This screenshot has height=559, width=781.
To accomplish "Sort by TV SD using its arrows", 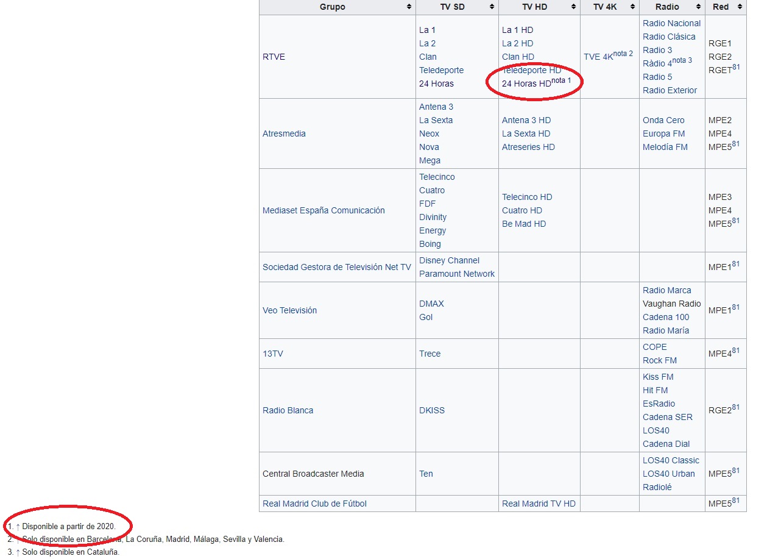I will 492,7.
